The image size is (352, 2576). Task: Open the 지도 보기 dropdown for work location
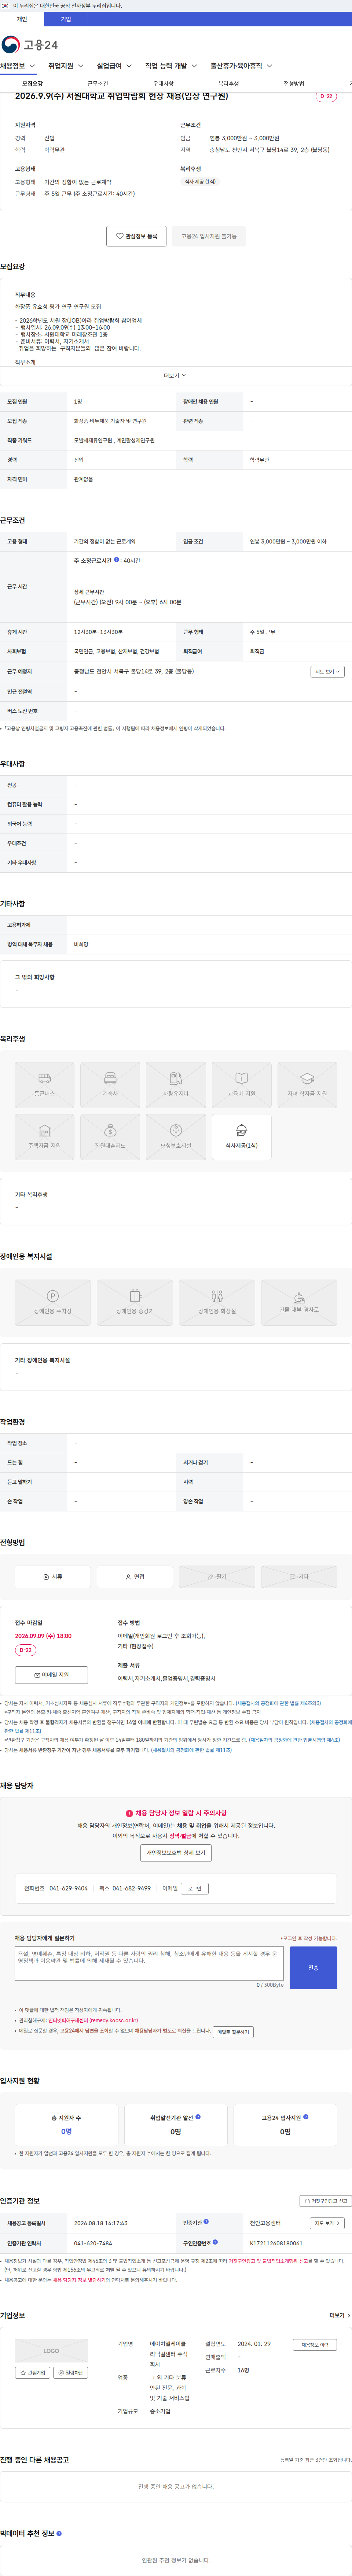pyautogui.click(x=327, y=672)
